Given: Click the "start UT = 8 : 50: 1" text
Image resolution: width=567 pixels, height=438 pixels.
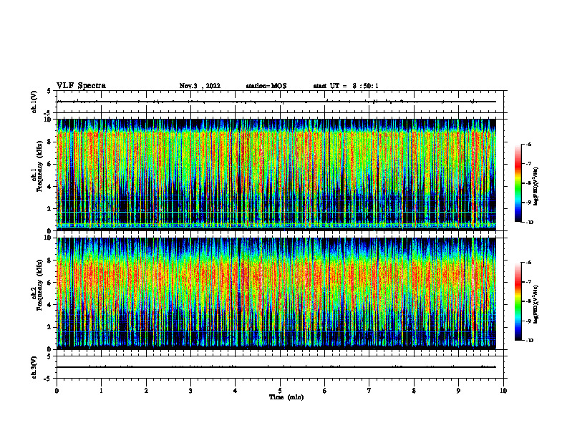Looking at the screenshot, I should (x=346, y=86).
